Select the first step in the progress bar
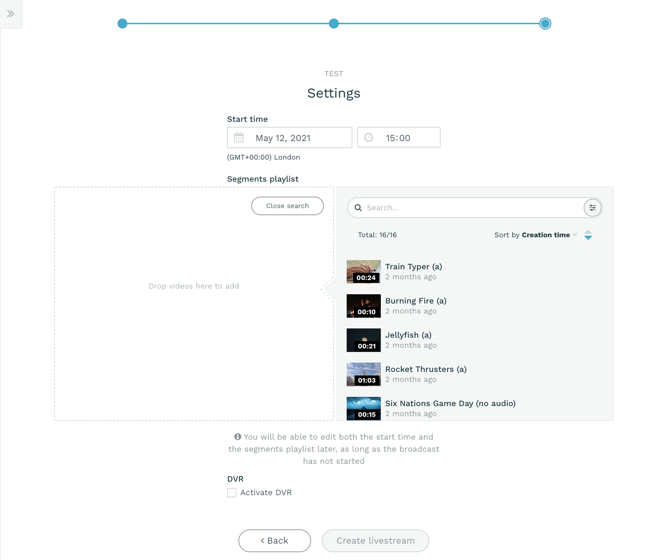The width and height of the screenshot is (667, 560). tap(123, 24)
